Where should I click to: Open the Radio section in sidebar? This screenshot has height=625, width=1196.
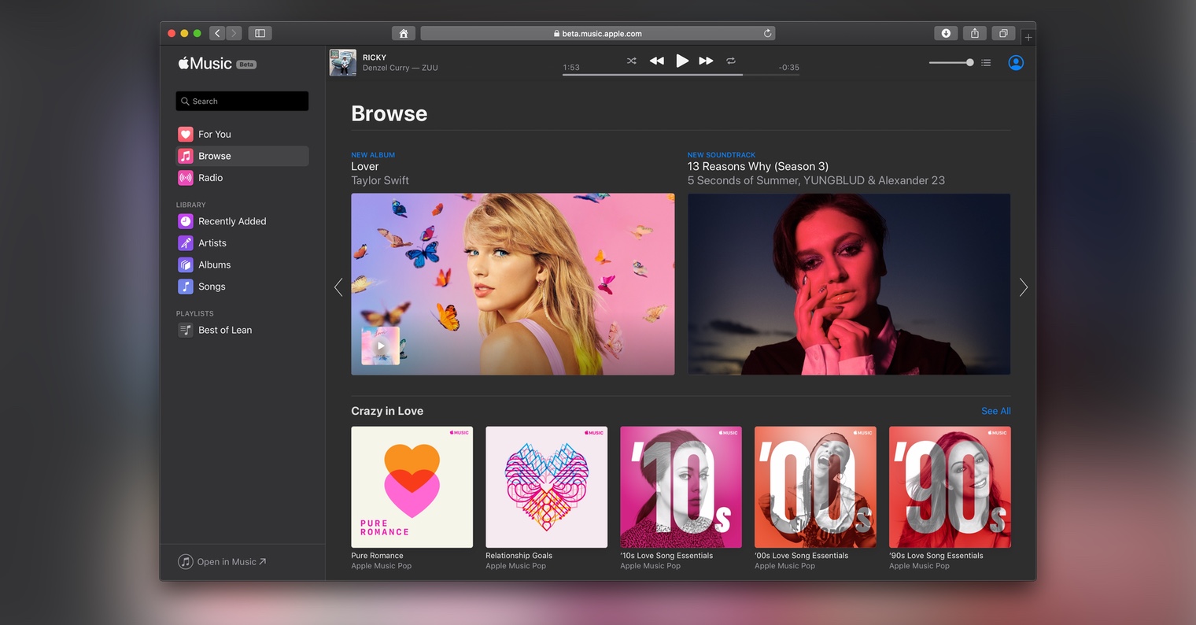pyautogui.click(x=210, y=178)
